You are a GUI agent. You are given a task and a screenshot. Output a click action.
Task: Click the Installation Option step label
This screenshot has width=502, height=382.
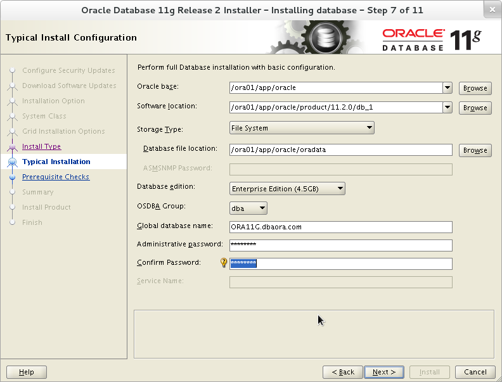(x=53, y=101)
